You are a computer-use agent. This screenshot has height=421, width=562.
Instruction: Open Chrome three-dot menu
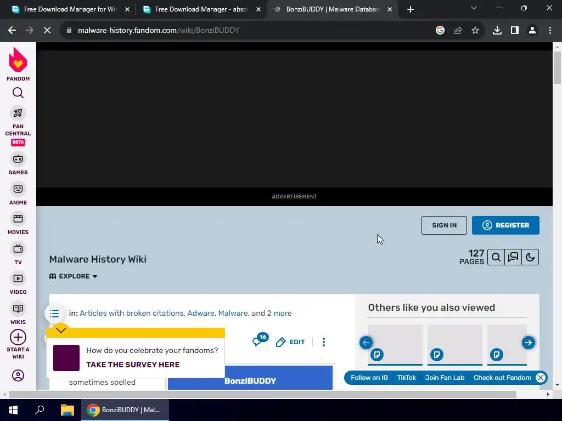click(550, 31)
